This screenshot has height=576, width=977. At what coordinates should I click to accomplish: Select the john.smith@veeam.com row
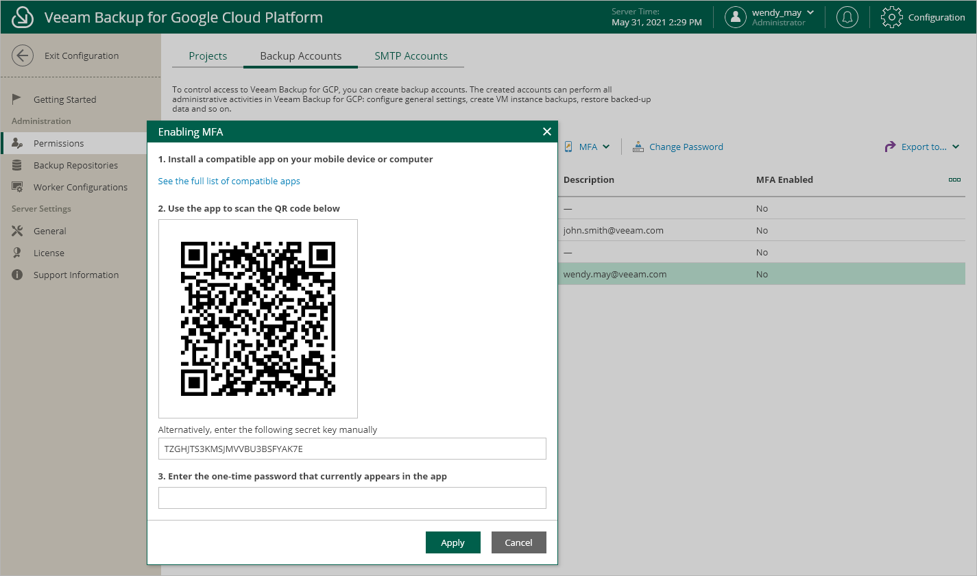(x=762, y=230)
